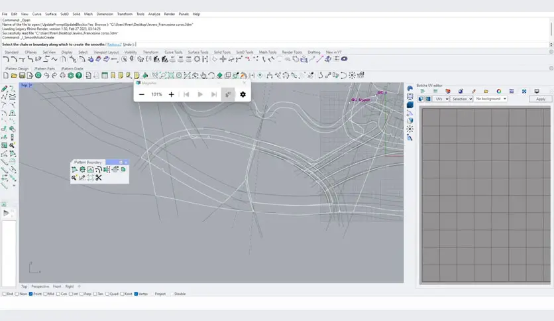The width and height of the screenshot is (554, 321).
Task: Click the scissors icon in JPattern Boundary panel
Action: [x=99, y=178]
